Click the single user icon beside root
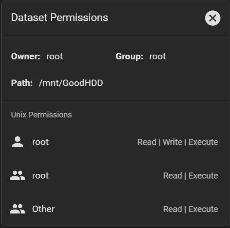 pyautogui.click(x=18, y=142)
